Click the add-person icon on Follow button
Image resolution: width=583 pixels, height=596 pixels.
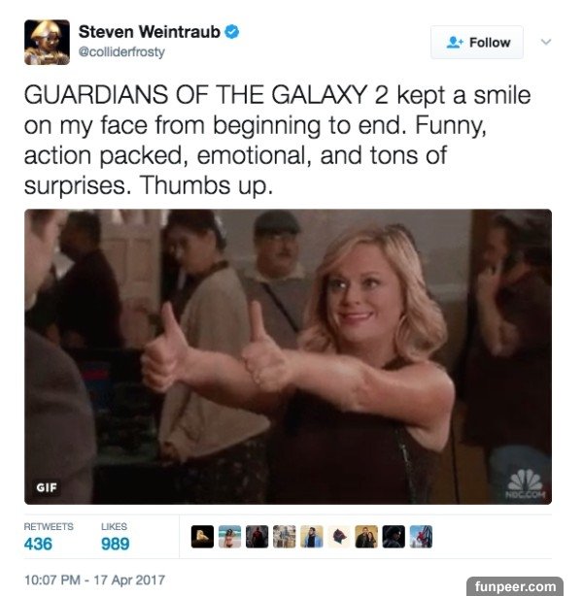tap(455, 42)
